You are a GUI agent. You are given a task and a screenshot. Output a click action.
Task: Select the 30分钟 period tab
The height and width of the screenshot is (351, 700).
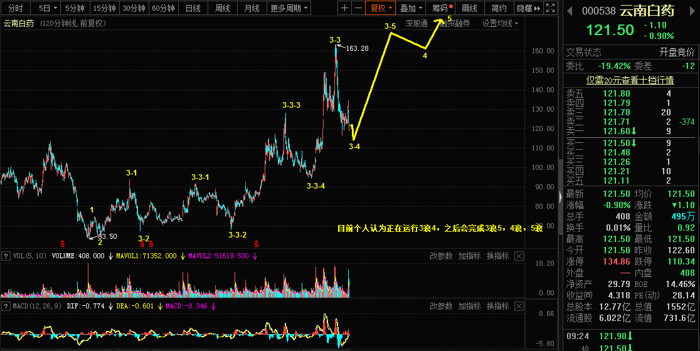pos(134,8)
